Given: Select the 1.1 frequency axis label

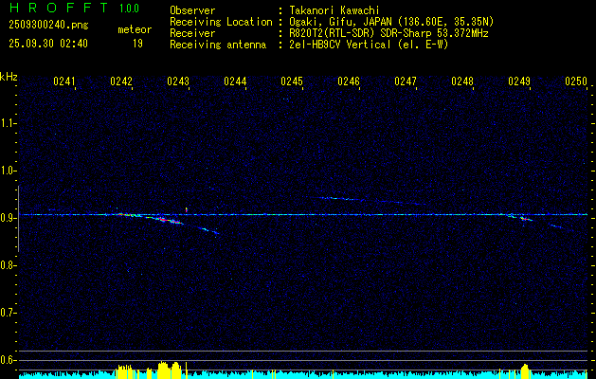Looking at the screenshot, I should pos(9,122).
